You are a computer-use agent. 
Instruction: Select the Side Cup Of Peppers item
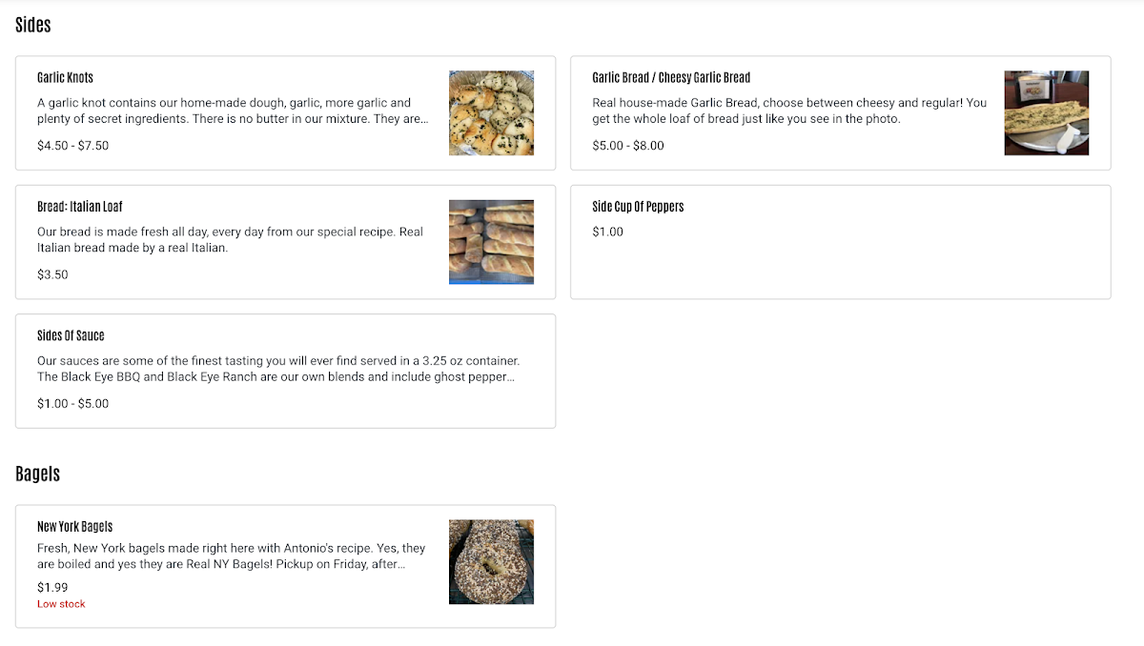tap(638, 207)
